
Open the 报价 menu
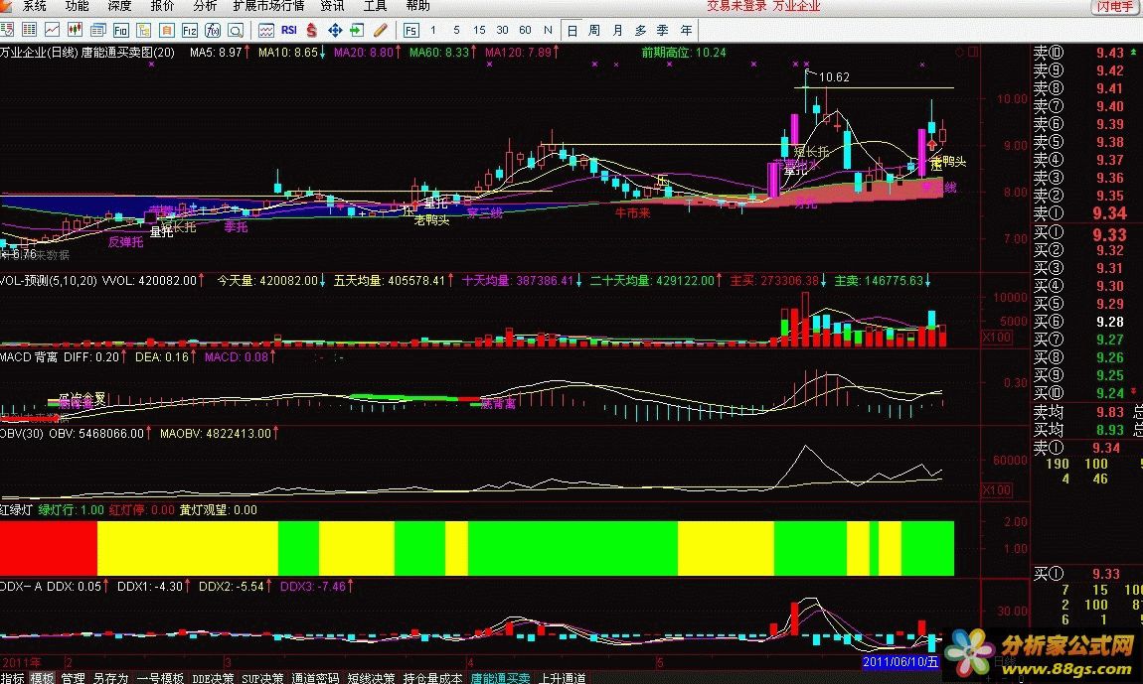pyautogui.click(x=163, y=6)
